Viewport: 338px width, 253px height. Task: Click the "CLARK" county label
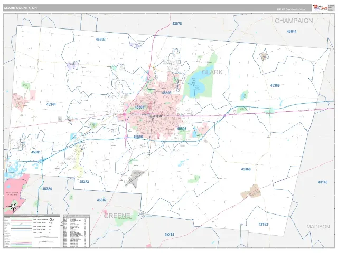(212, 72)
